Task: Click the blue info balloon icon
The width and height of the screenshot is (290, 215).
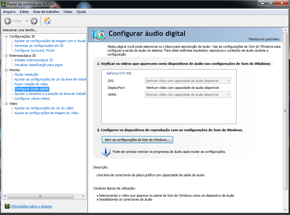Action: [x=106, y=152]
